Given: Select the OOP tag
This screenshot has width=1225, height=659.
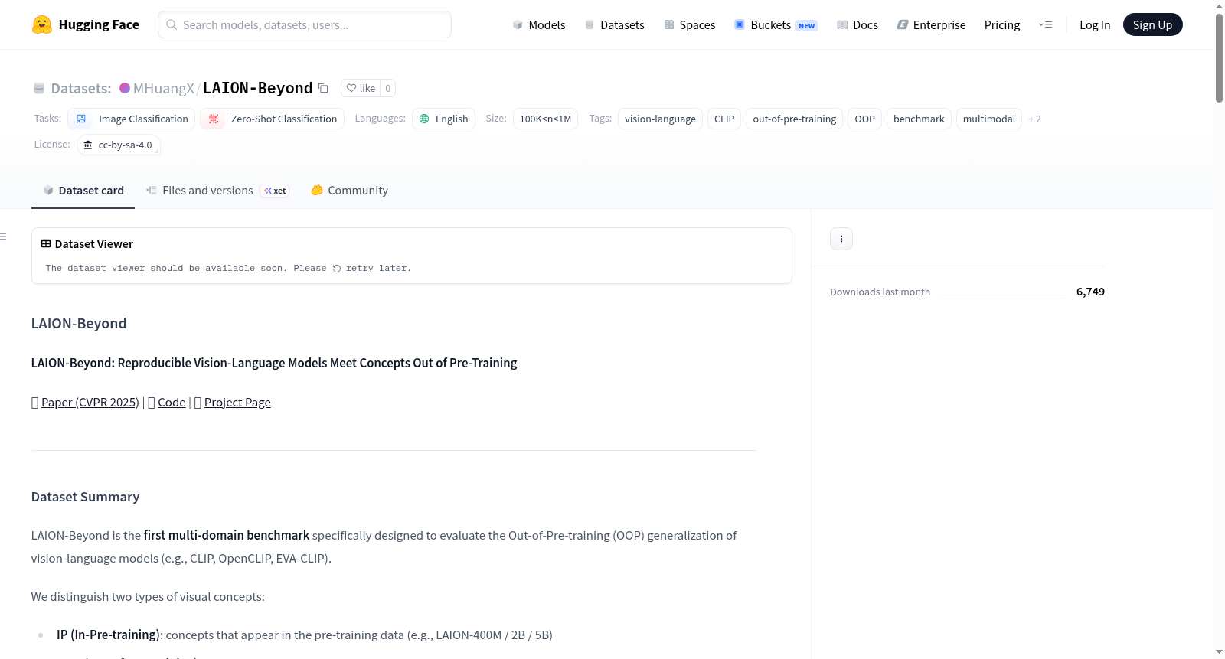Looking at the screenshot, I should point(864,119).
